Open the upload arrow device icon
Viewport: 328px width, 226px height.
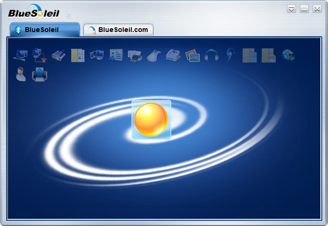[40, 74]
